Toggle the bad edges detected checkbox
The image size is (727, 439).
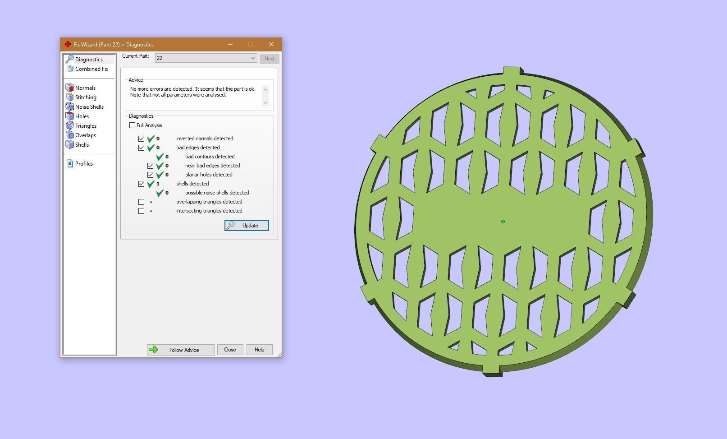click(142, 148)
